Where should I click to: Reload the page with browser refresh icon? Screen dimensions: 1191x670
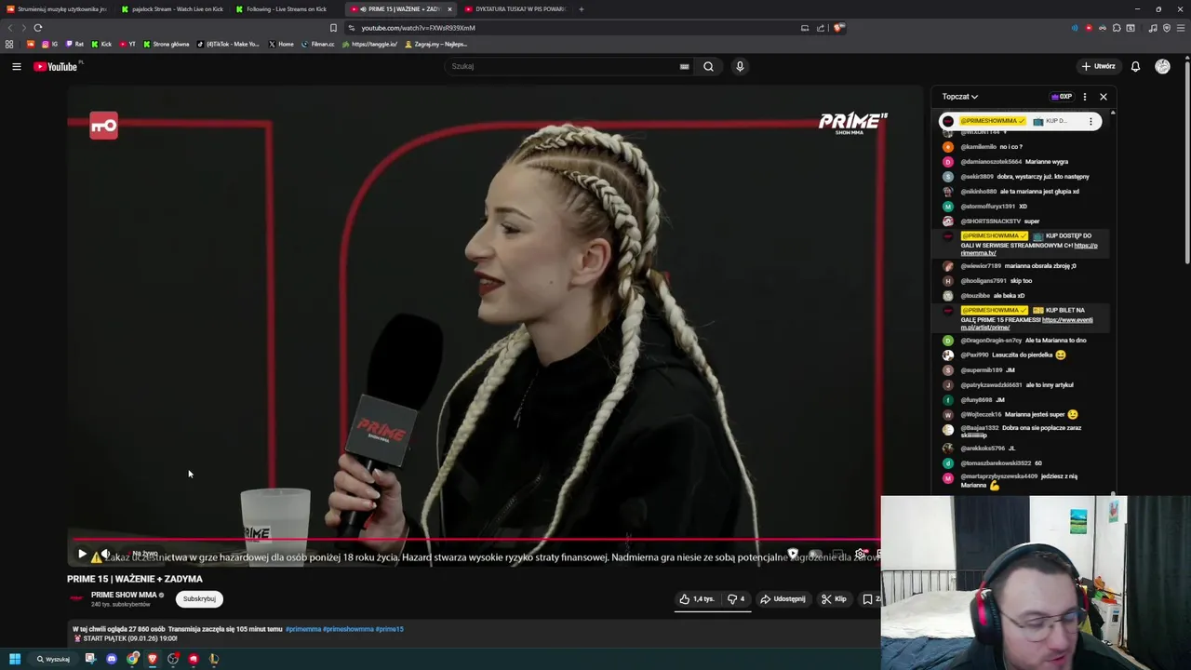(38, 28)
